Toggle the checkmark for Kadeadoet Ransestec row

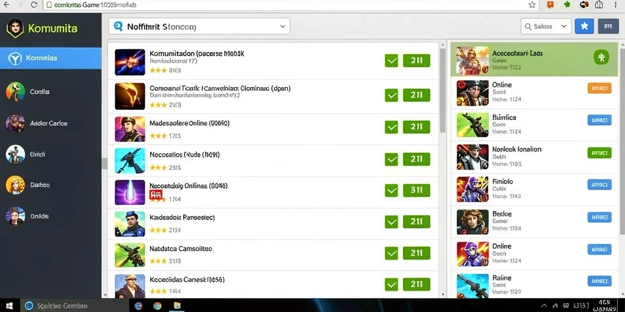pyautogui.click(x=391, y=222)
